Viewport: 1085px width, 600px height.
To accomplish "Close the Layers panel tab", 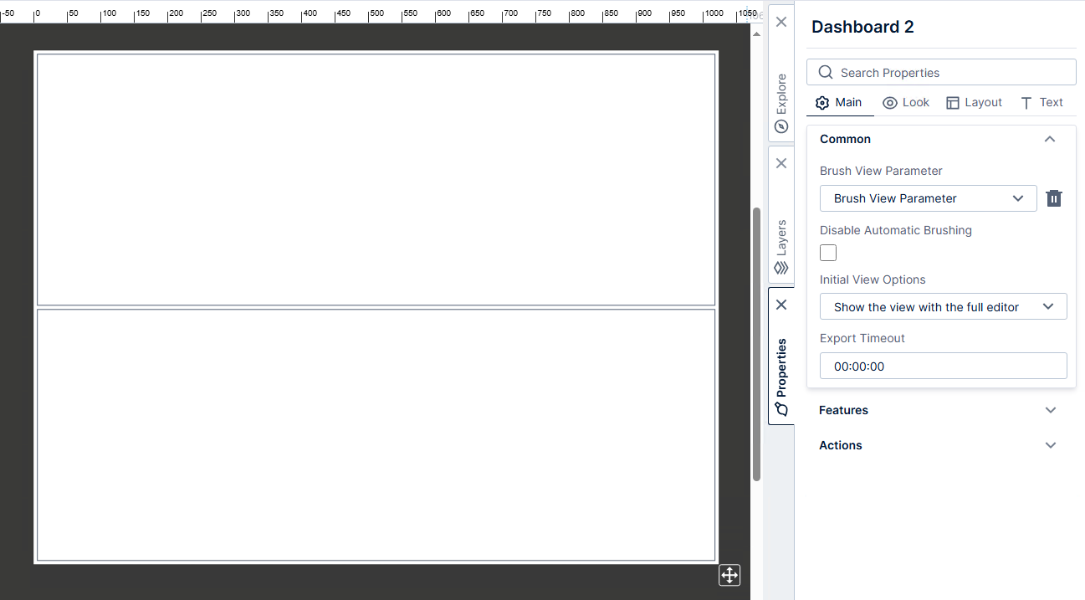I will coord(781,163).
